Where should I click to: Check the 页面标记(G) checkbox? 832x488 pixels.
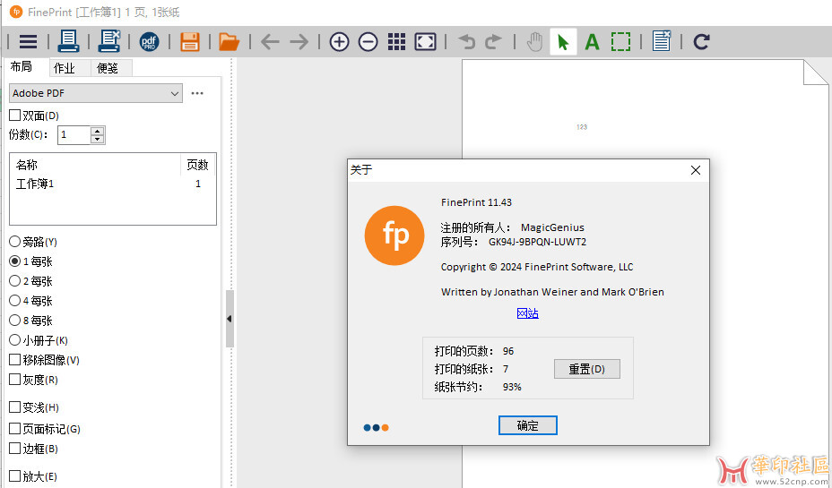[x=15, y=428]
